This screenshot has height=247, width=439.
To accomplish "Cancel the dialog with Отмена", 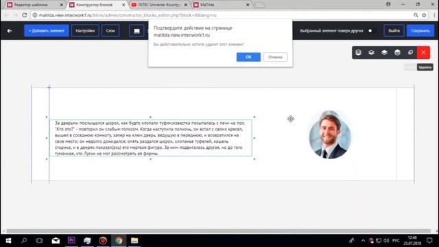I will (275, 57).
